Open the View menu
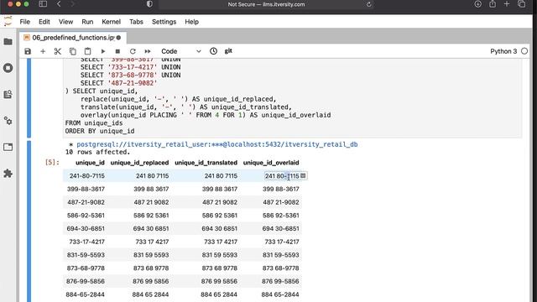Screen dimensions: 537x302 [x=65, y=22]
